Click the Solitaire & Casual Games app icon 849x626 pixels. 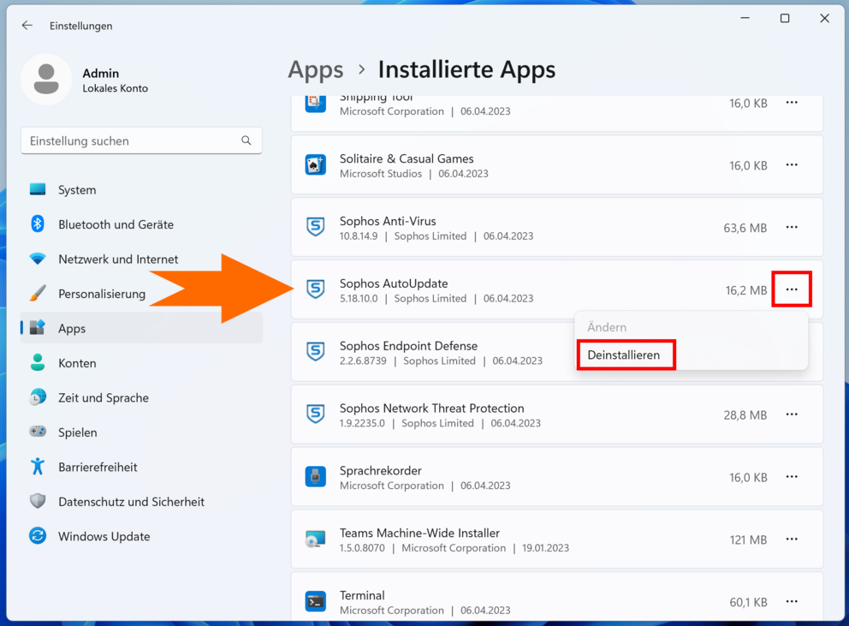point(315,164)
